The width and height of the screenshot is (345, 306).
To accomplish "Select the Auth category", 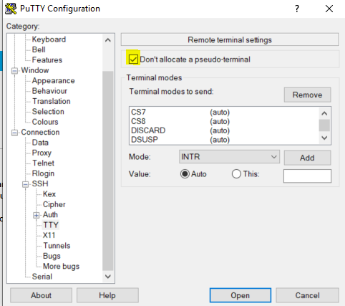I will tap(50, 215).
